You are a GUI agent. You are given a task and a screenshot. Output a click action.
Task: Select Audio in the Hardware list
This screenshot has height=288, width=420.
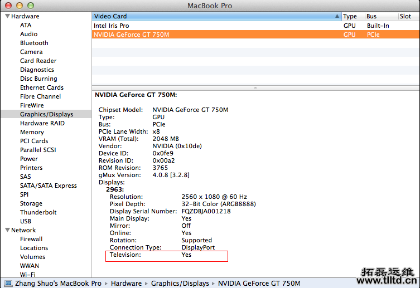click(x=29, y=34)
